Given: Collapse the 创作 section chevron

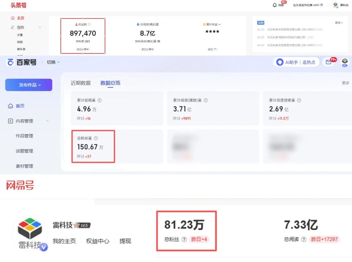Looking at the screenshot, I should (40, 27).
